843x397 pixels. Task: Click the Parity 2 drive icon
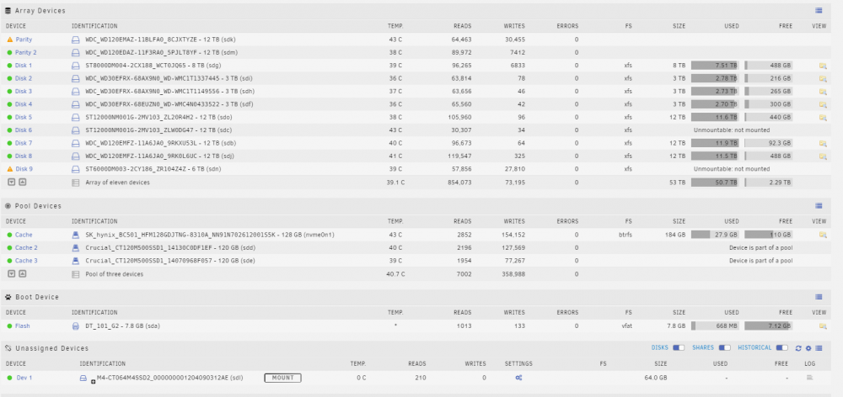pyautogui.click(x=75, y=53)
